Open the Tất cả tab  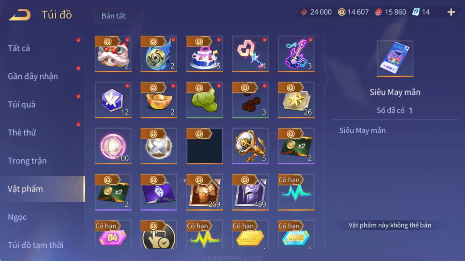pyautogui.click(x=19, y=48)
